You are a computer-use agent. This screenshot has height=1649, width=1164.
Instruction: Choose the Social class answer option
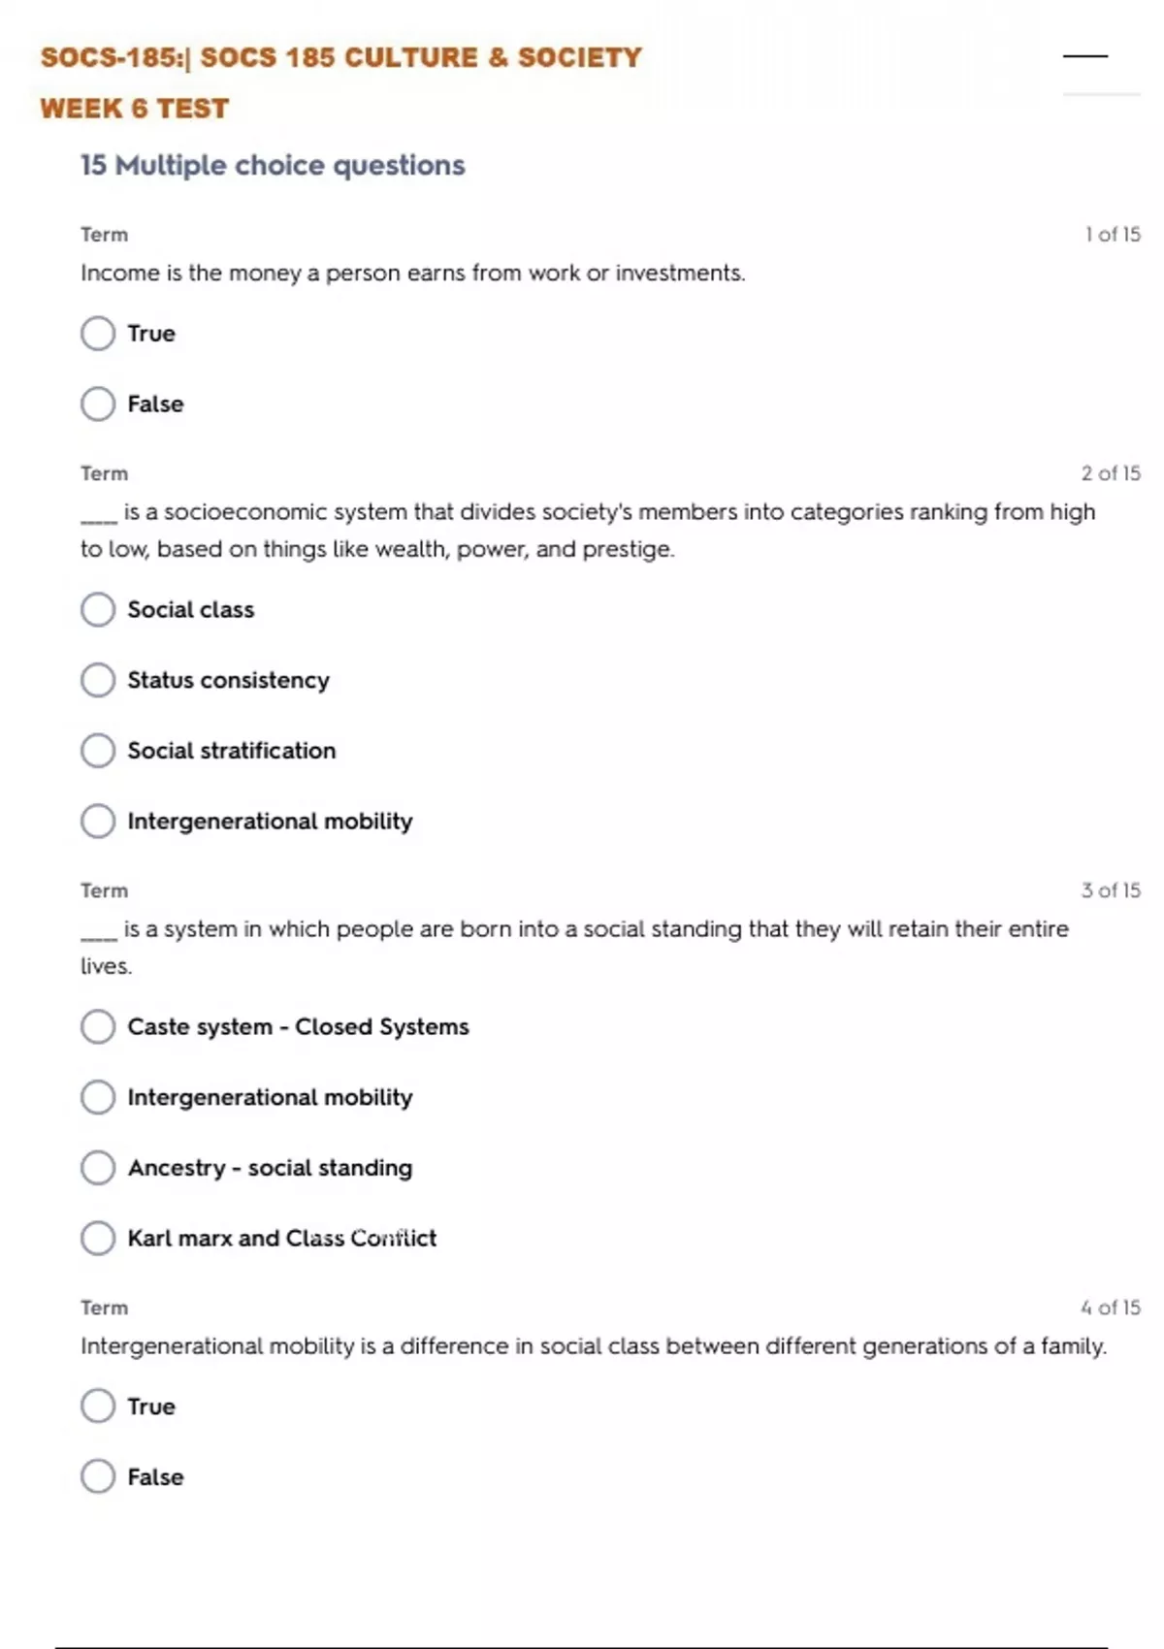click(x=98, y=610)
